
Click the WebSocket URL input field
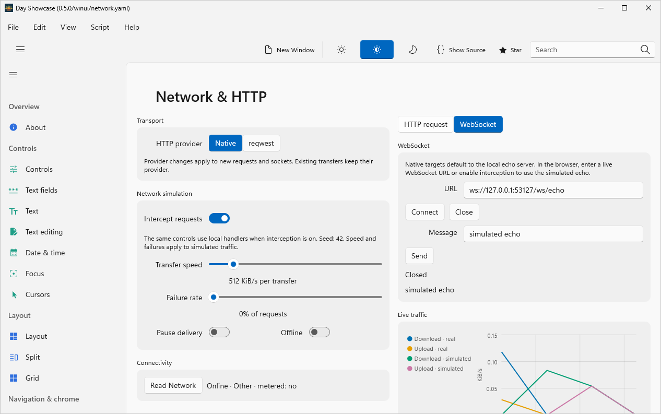(553, 190)
